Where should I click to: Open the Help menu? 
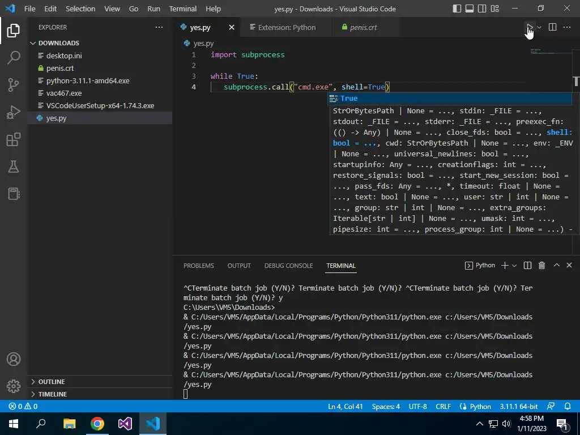213,8
